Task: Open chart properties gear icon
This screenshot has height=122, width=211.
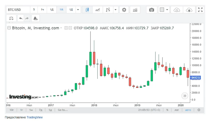Action: pos(124,10)
